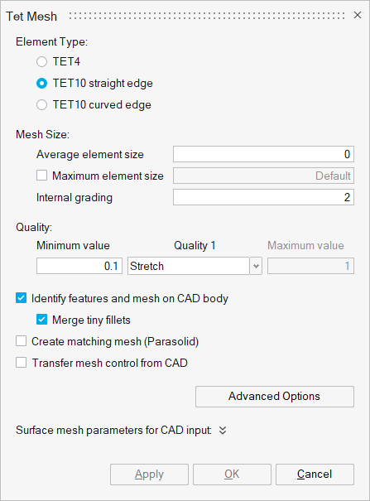Uncheck Identify features and mesh on CAD body
This screenshot has width=370, height=501.
[x=21, y=298]
